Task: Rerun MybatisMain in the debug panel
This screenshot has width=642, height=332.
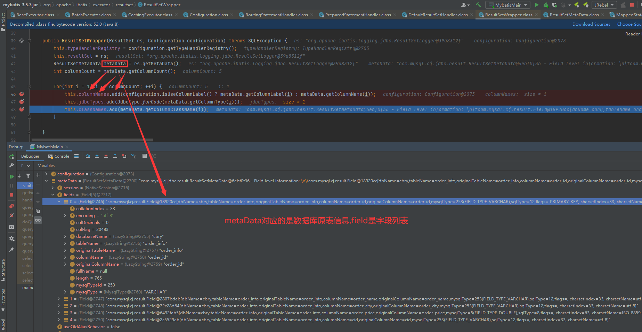Action: [11, 157]
